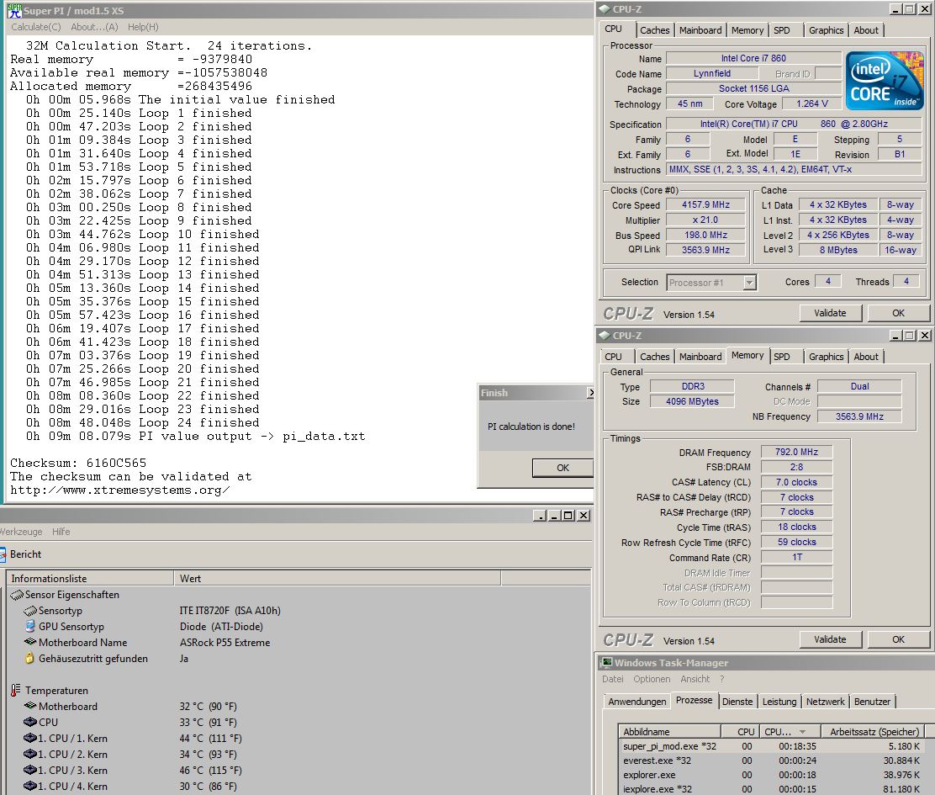The height and width of the screenshot is (795, 935).
Task: Click the Wert column header in Everest
Action: pyautogui.click(x=337, y=579)
